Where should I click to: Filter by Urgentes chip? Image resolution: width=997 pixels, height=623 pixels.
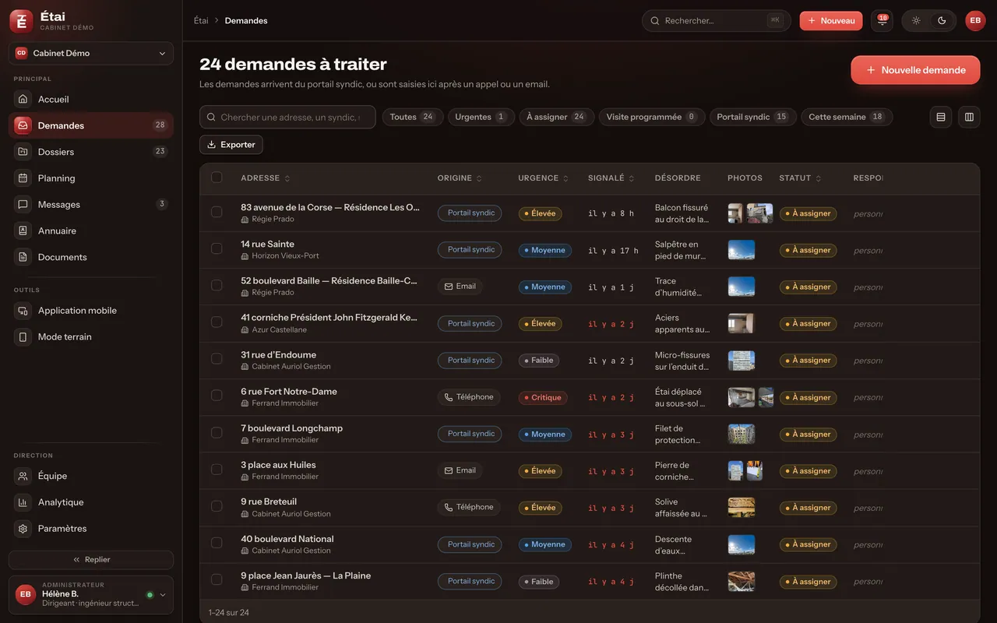pos(481,117)
